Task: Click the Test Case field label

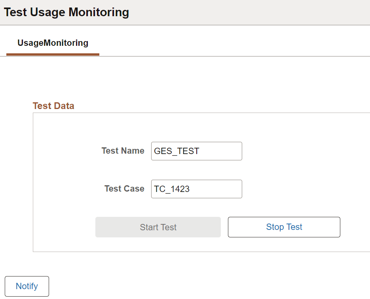Action: (124, 189)
